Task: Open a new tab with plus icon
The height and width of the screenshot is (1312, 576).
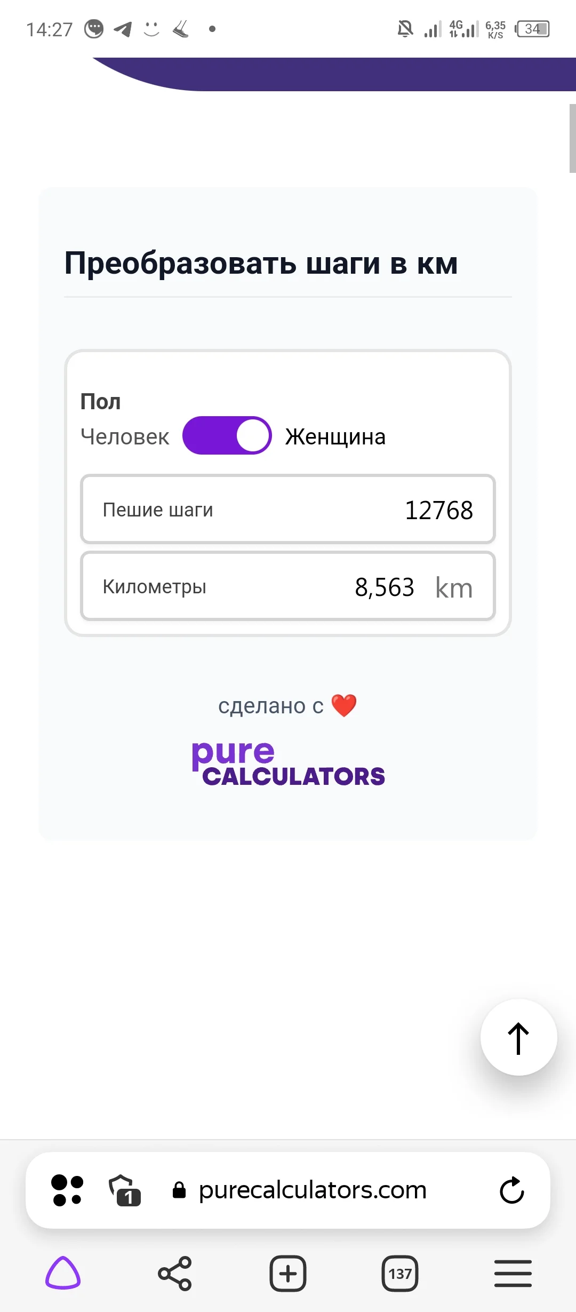Action: tap(288, 1274)
